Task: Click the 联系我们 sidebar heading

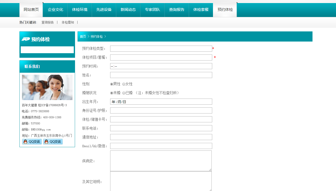Action: 32,67
